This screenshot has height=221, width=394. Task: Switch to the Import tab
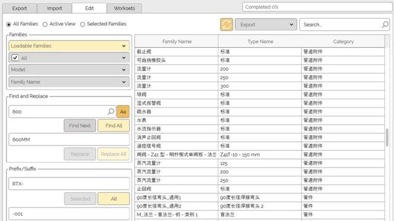click(54, 8)
